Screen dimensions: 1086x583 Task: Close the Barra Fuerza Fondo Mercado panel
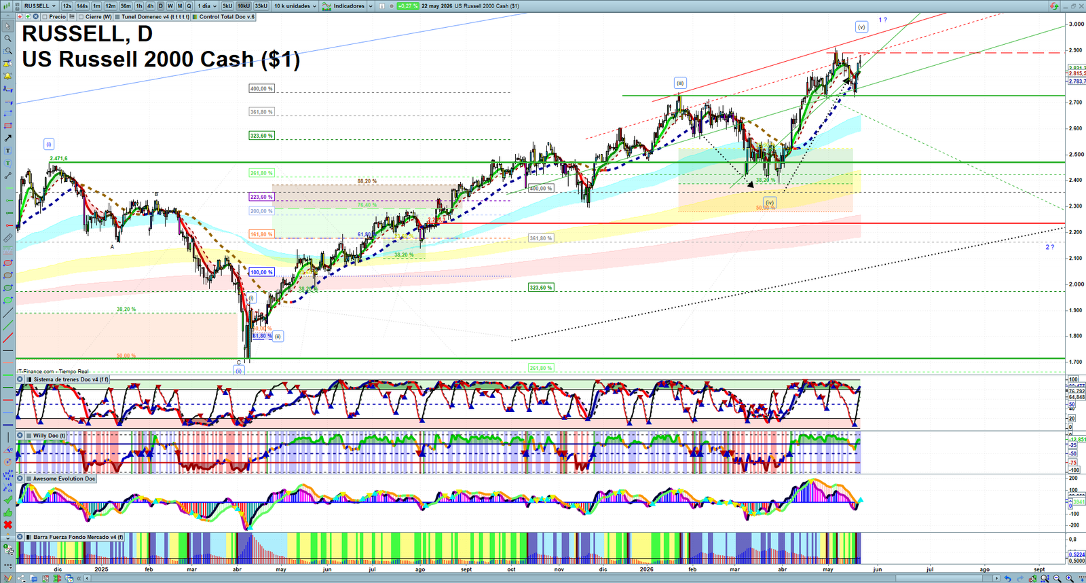(20, 537)
